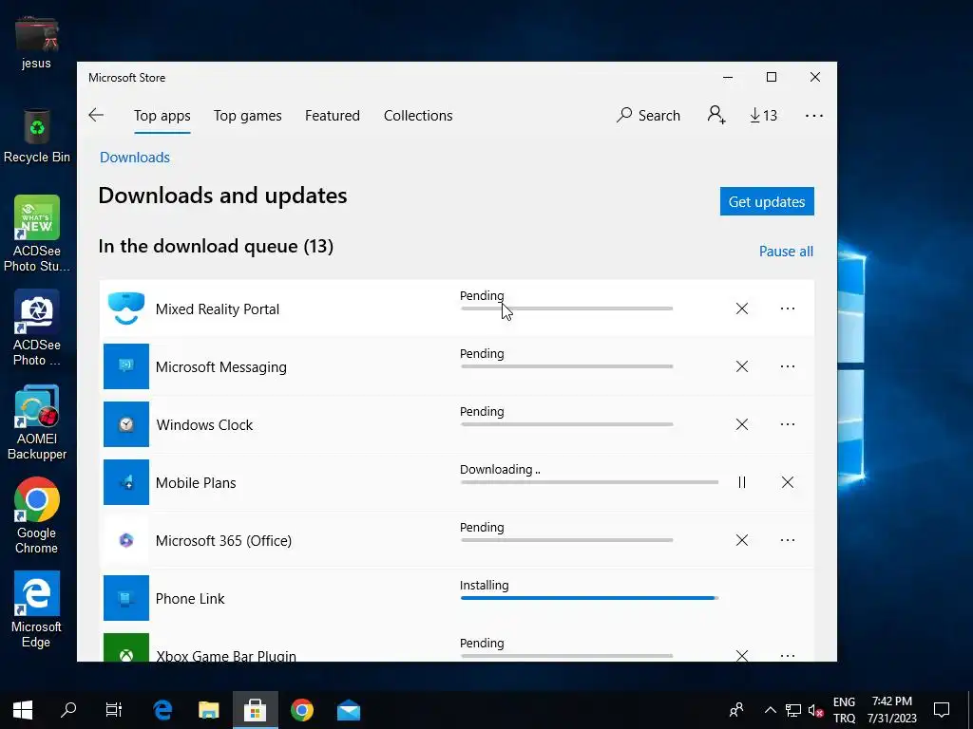The width and height of the screenshot is (973, 729).
Task: Click the Get updates button
Action: (x=767, y=201)
